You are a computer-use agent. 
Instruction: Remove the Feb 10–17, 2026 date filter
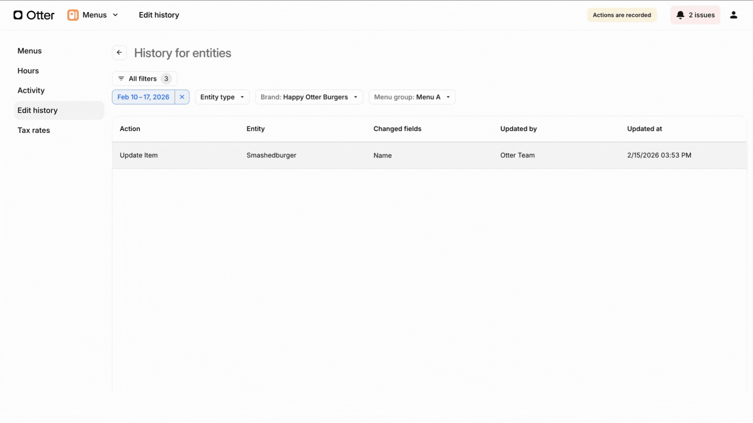click(x=182, y=97)
